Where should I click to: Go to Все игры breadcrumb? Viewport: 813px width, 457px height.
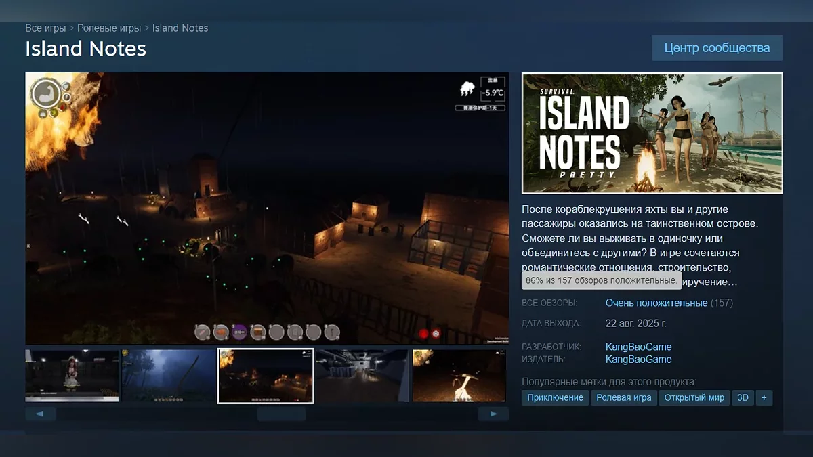pos(45,28)
